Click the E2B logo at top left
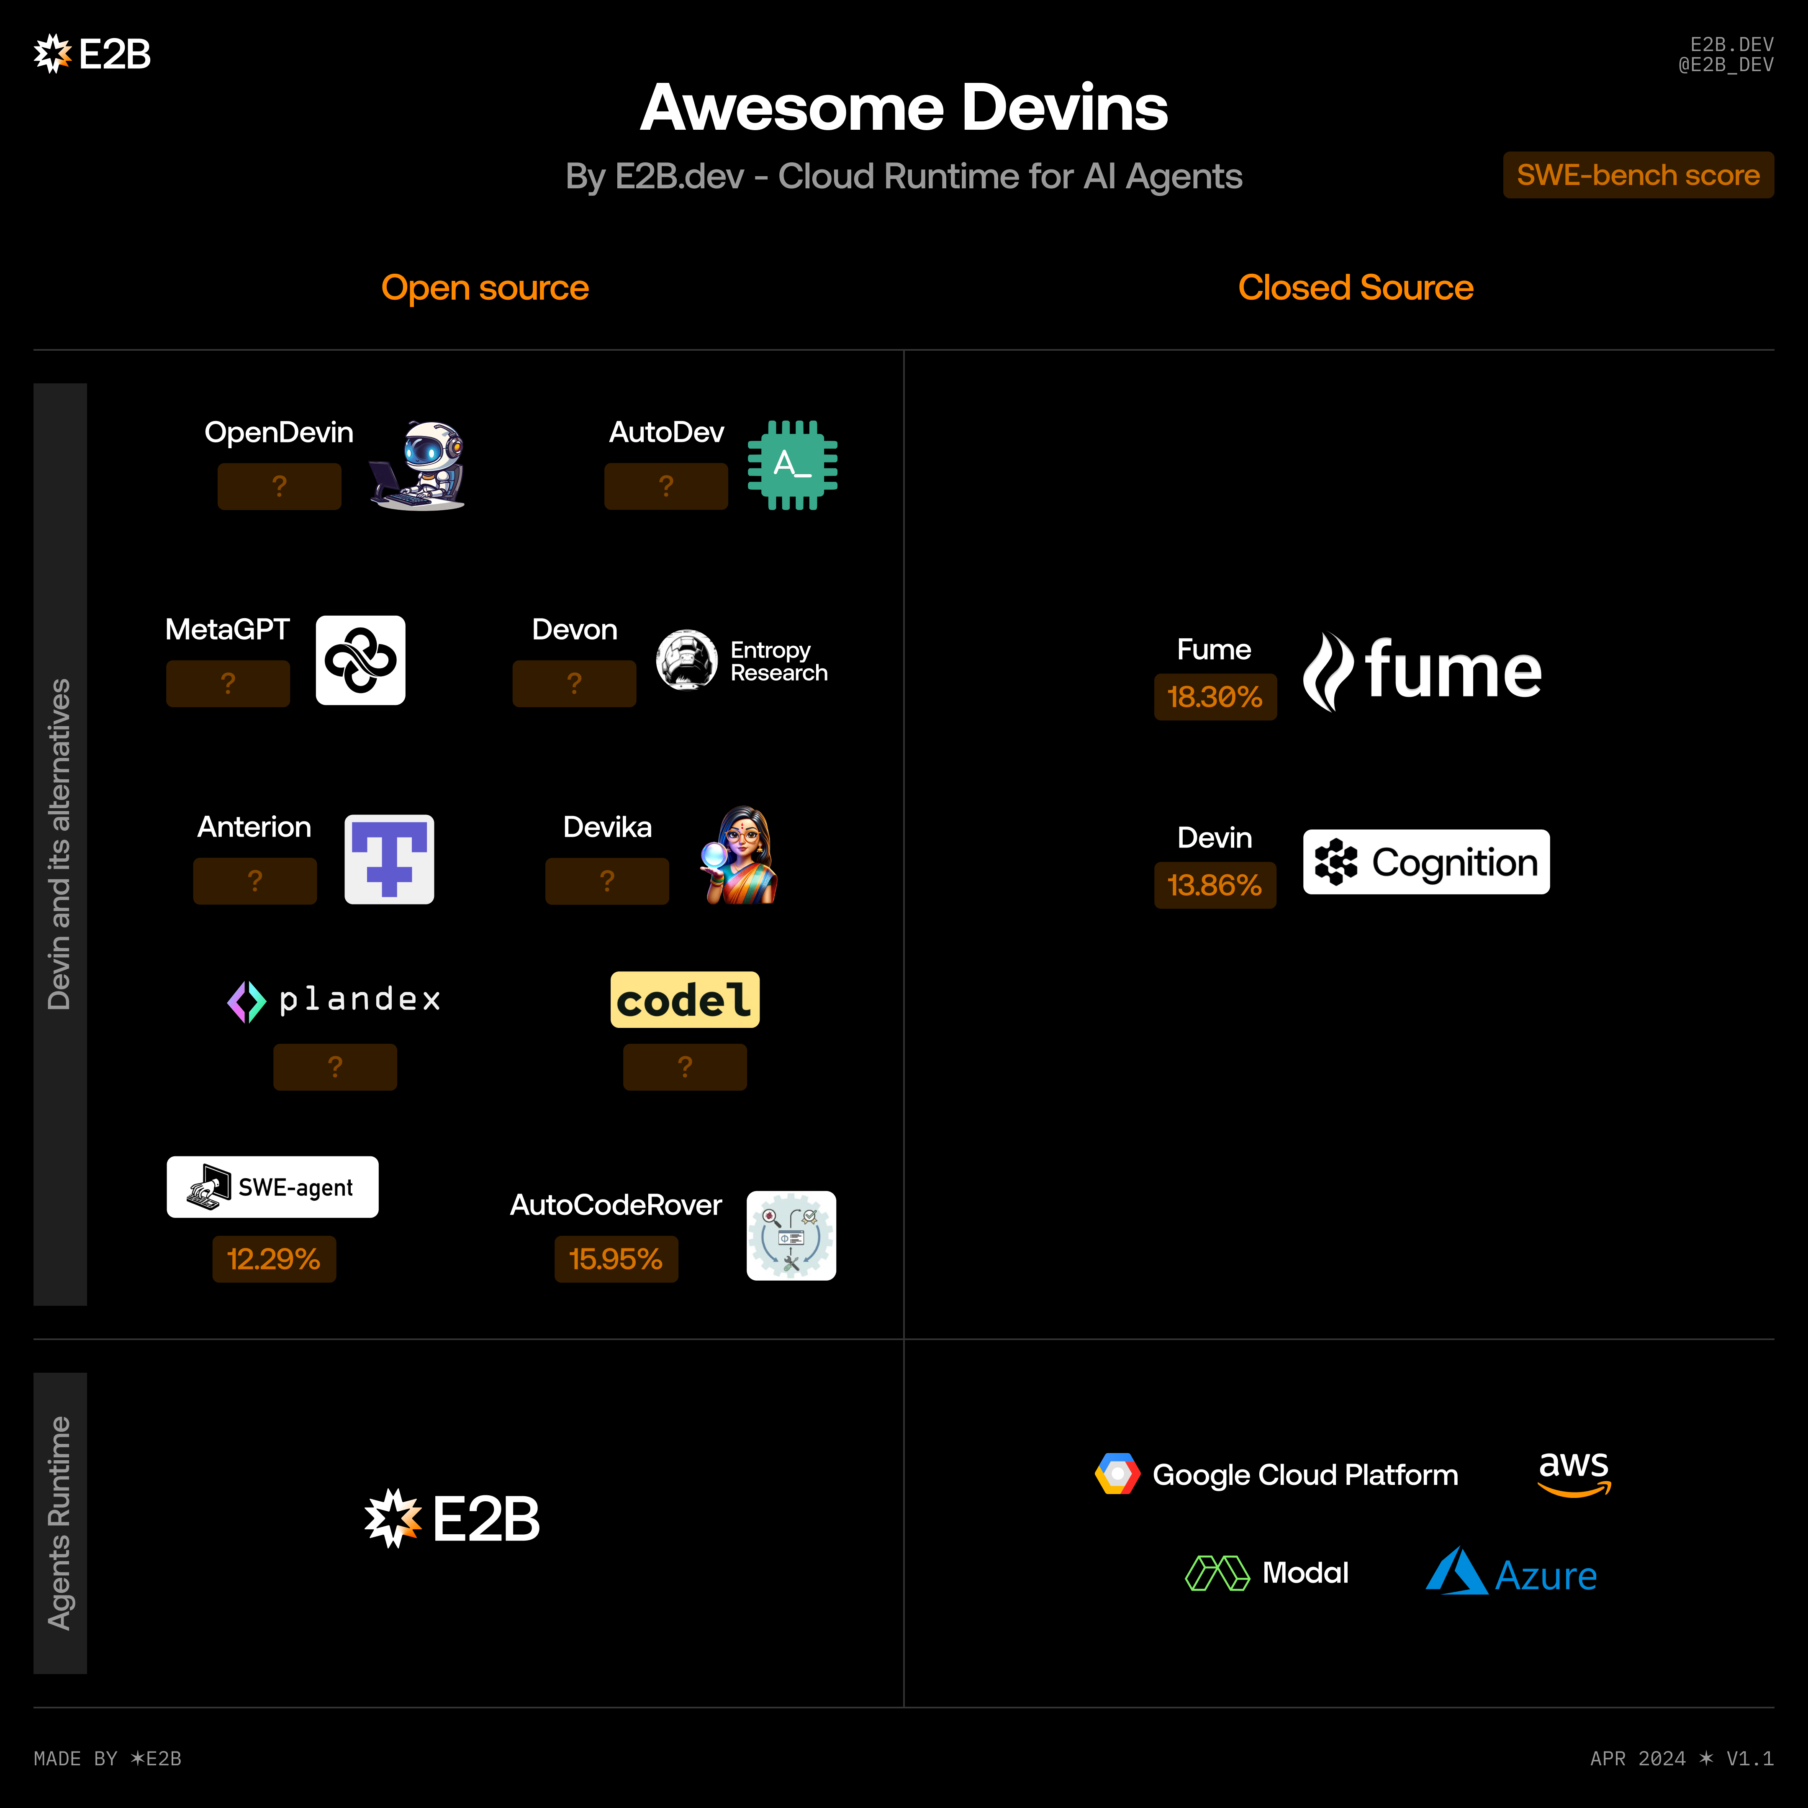Viewport: 1808px width, 1808px height. pyautogui.click(x=92, y=54)
